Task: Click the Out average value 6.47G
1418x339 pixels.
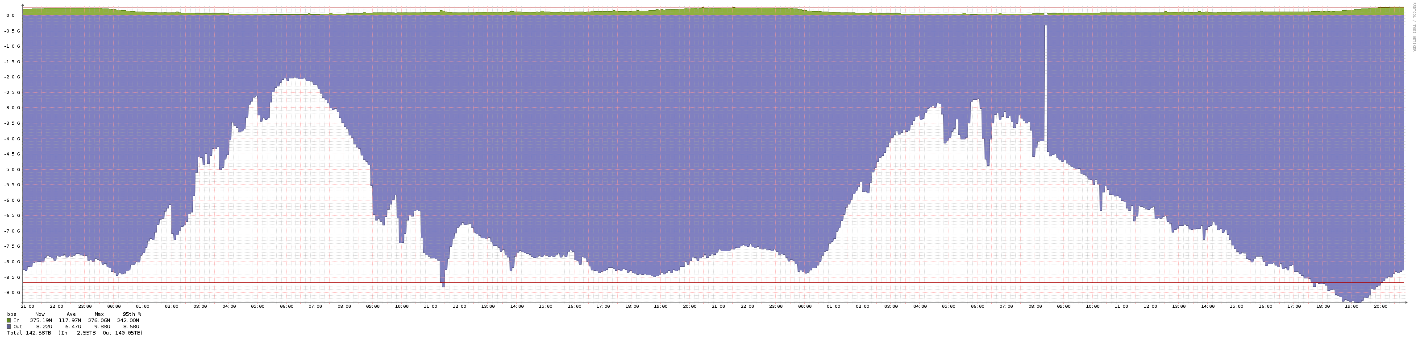Action: (73, 327)
